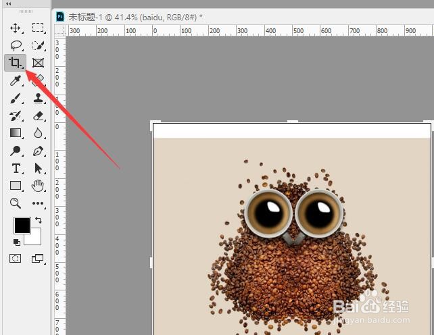The width and height of the screenshot is (434, 335).
Task: Click the Photoshop document icon in tab
Action: [60, 17]
